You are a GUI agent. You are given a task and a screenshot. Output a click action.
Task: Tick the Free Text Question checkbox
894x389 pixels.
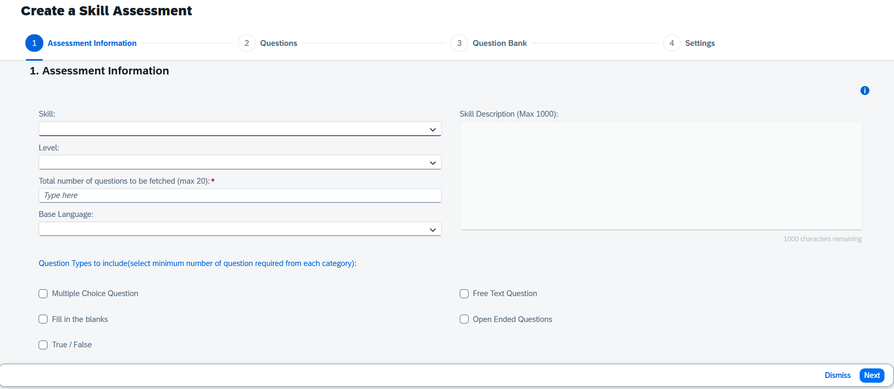pos(464,294)
